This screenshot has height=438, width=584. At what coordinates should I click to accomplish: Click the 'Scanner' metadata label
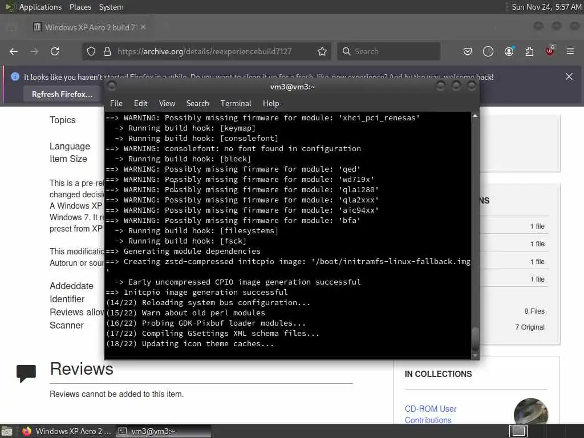pyautogui.click(x=67, y=325)
